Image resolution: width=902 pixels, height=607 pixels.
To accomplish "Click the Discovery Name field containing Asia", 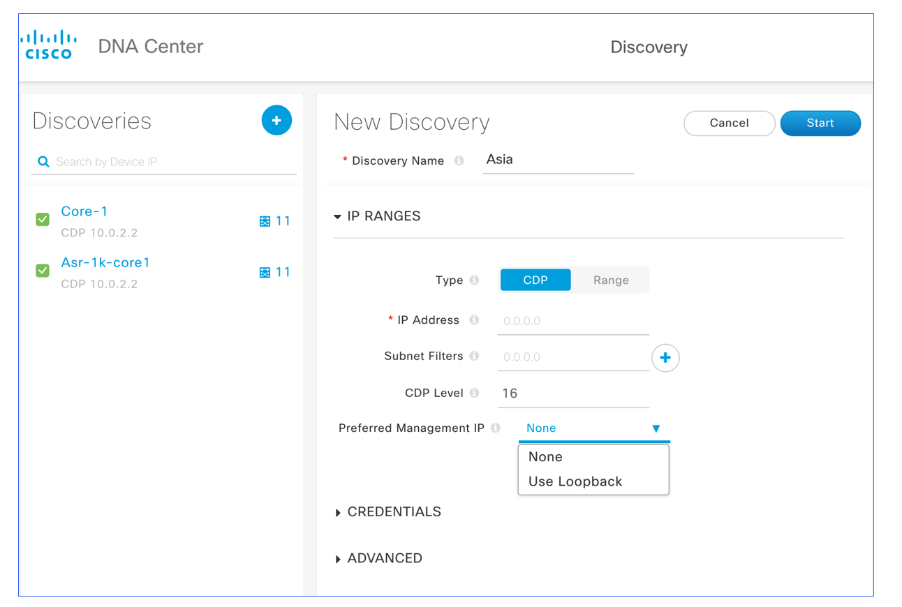I will pyautogui.click(x=559, y=160).
